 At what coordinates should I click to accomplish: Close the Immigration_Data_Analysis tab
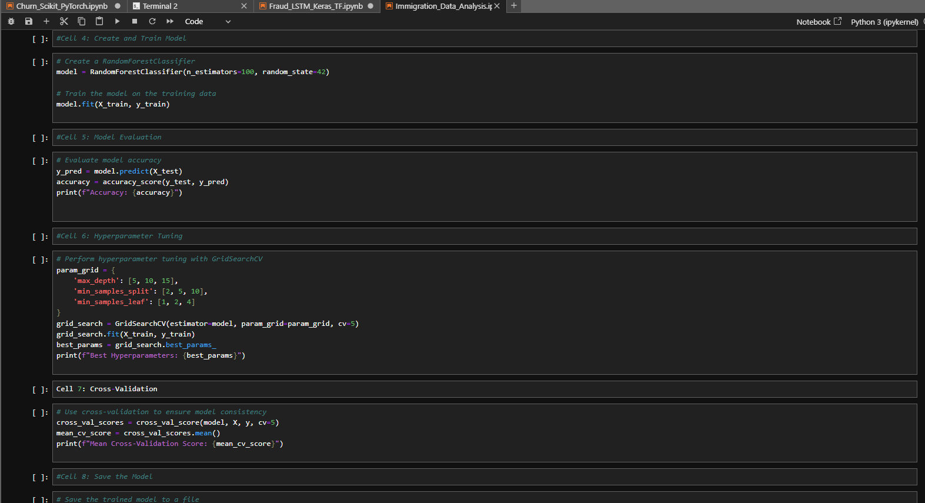[497, 6]
